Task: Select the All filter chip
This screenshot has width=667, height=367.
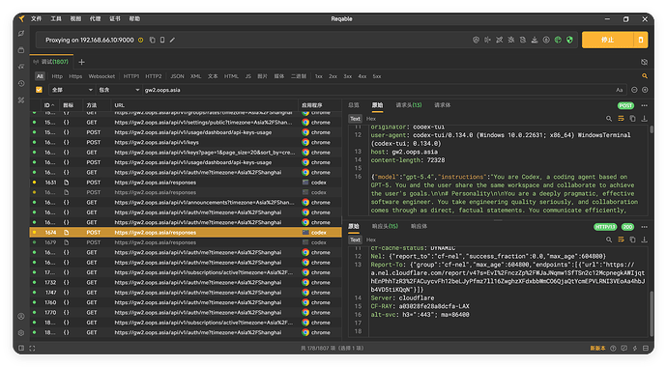Action: 40,76
